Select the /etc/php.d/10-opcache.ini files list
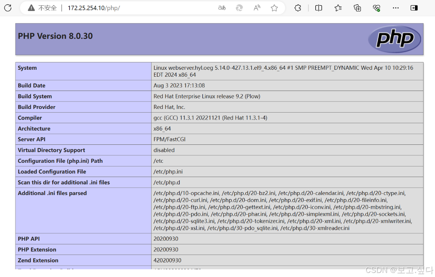 point(283,211)
